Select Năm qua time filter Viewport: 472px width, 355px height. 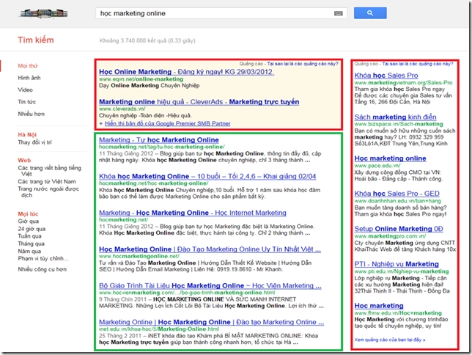[x=29, y=251]
